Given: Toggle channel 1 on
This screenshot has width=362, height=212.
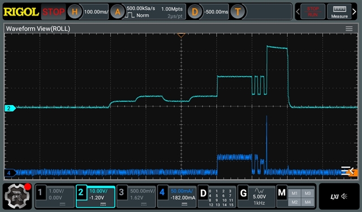Looking at the screenshot, I should point(40,192).
